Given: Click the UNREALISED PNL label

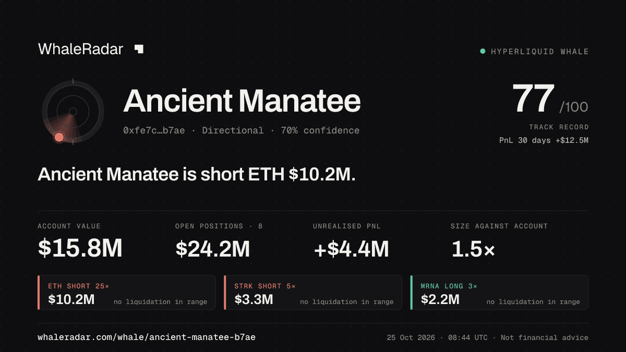Looking at the screenshot, I should coord(347,226).
